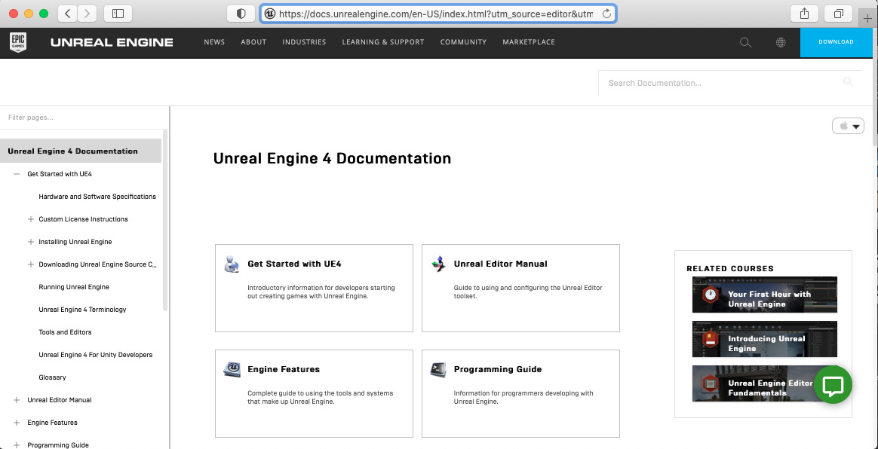
Task: Click the Epic Games logo
Action: coord(18,42)
